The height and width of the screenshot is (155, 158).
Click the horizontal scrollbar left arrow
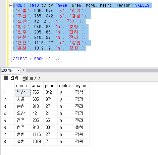coord(23,70)
